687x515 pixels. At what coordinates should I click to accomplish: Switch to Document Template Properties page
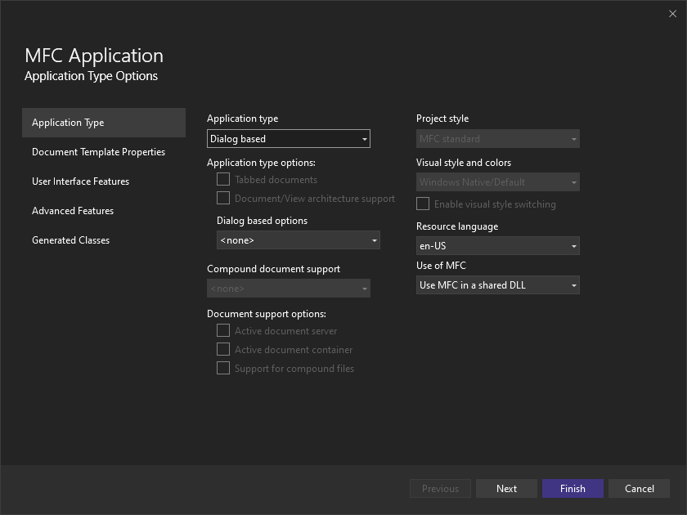point(98,152)
